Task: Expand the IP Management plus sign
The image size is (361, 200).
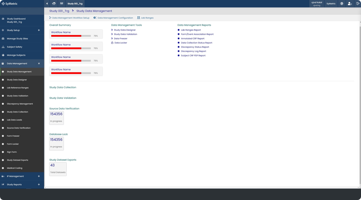Action: click(39, 176)
